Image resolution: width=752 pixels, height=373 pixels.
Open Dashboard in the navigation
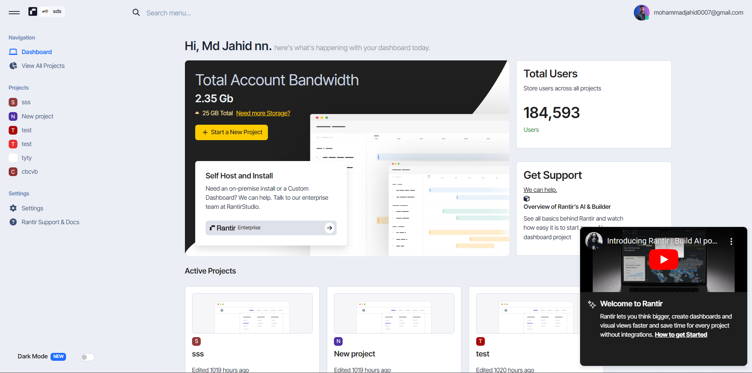[36, 52]
